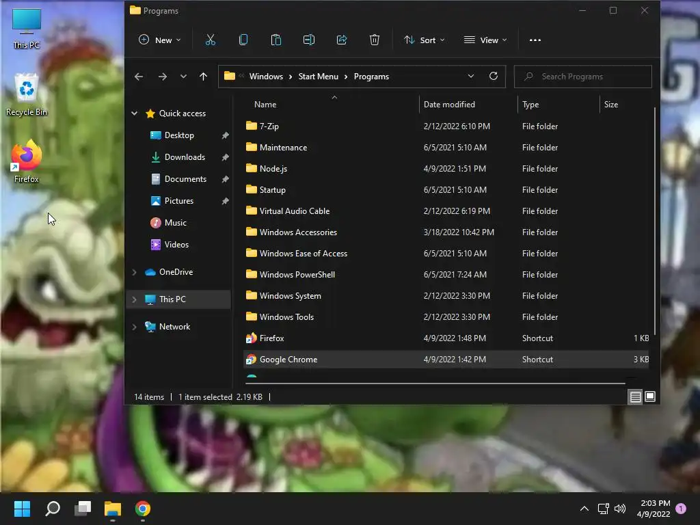Click the taskbar clock and date

tap(654, 509)
